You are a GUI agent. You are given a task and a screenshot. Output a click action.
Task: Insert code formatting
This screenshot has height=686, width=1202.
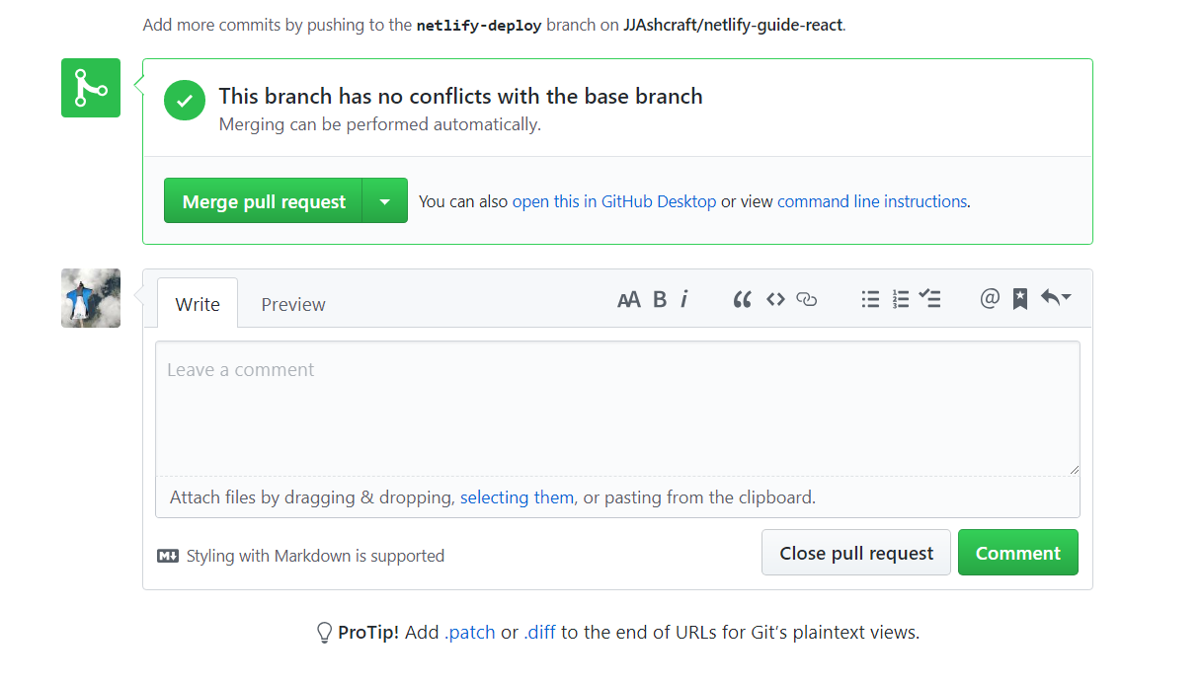tap(775, 300)
